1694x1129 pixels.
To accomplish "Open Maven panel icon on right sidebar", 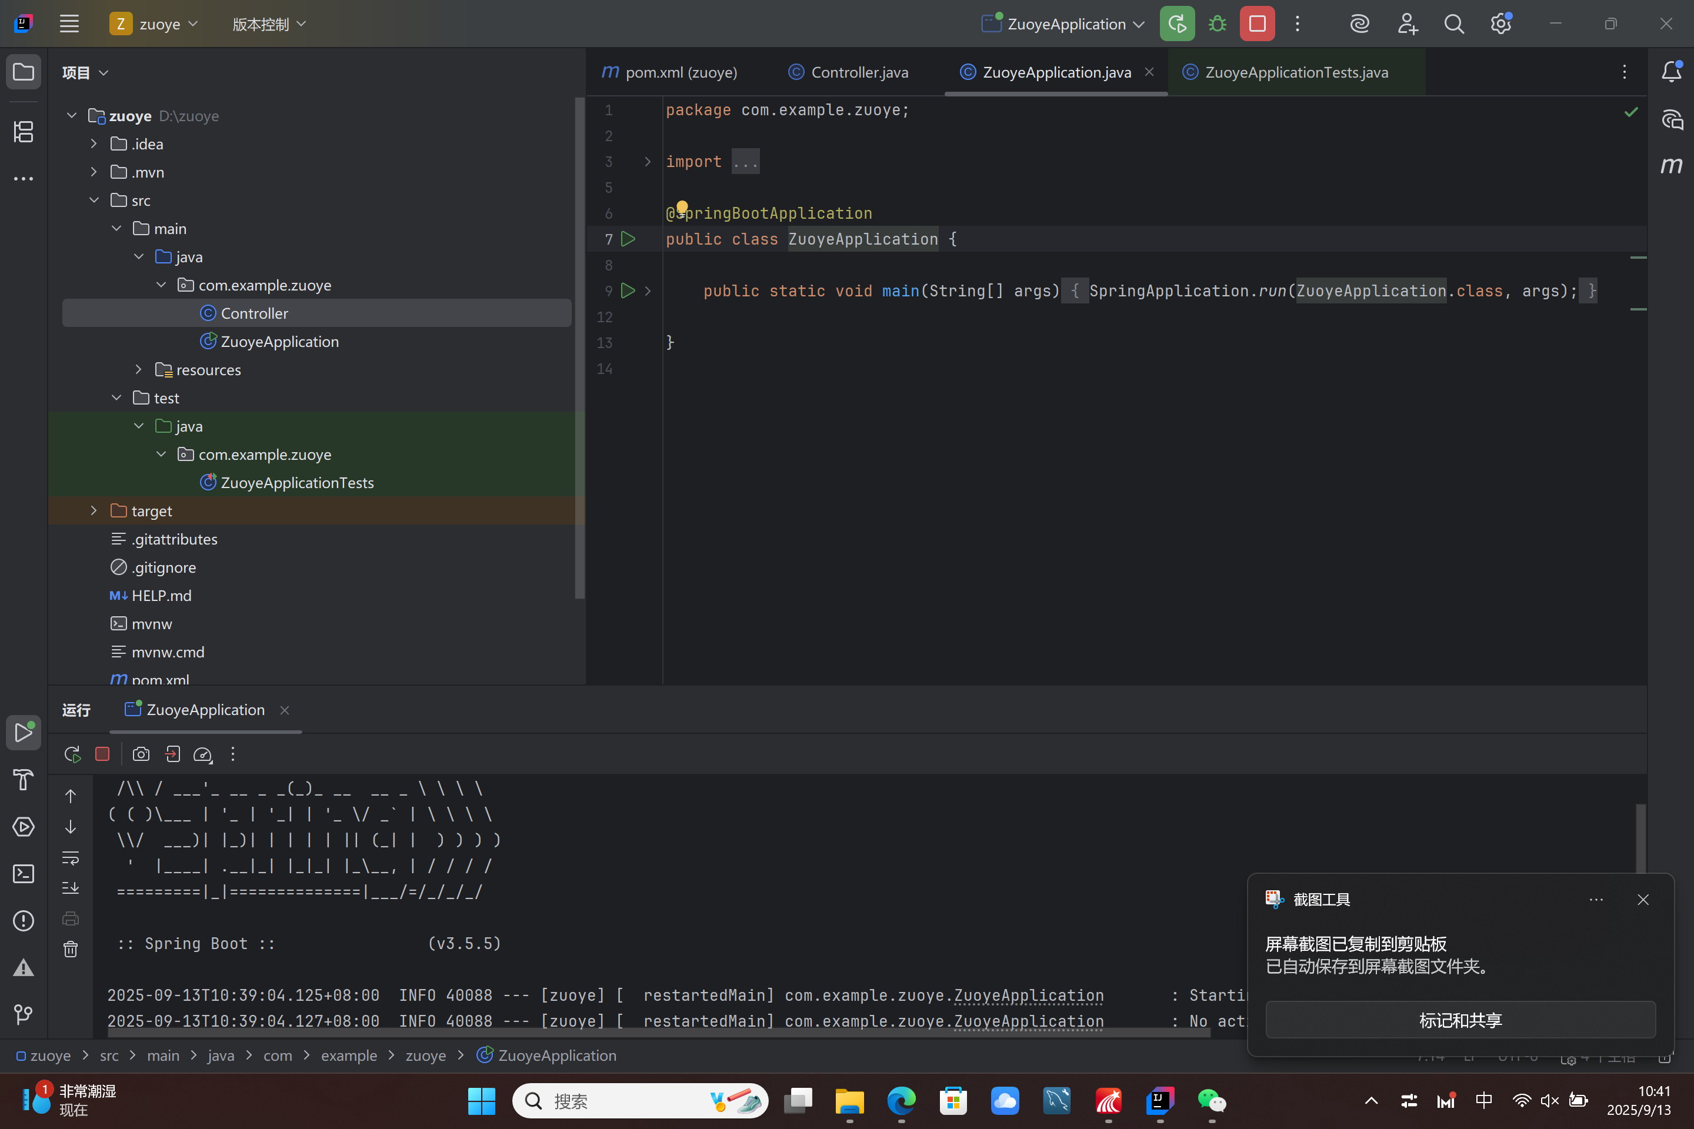I will [x=1671, y=166].
